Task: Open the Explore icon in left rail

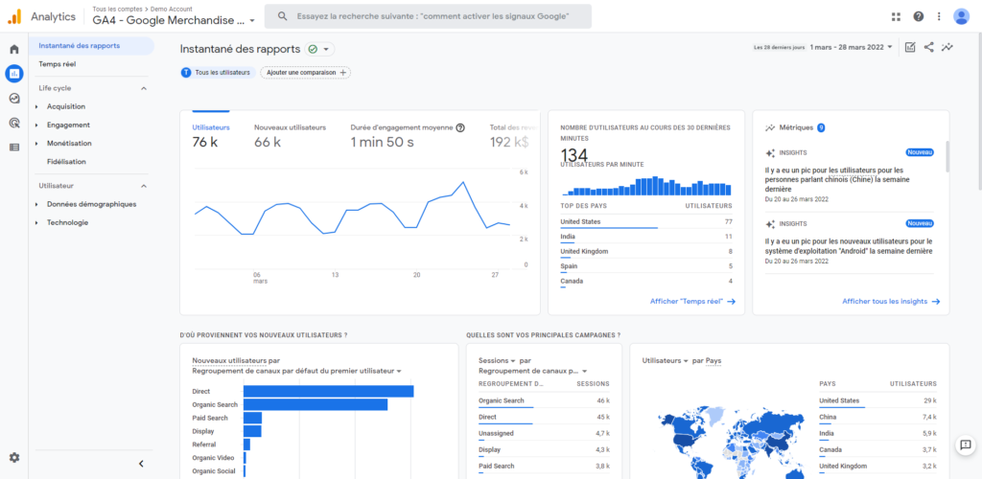Action: (x=13, y=98)
